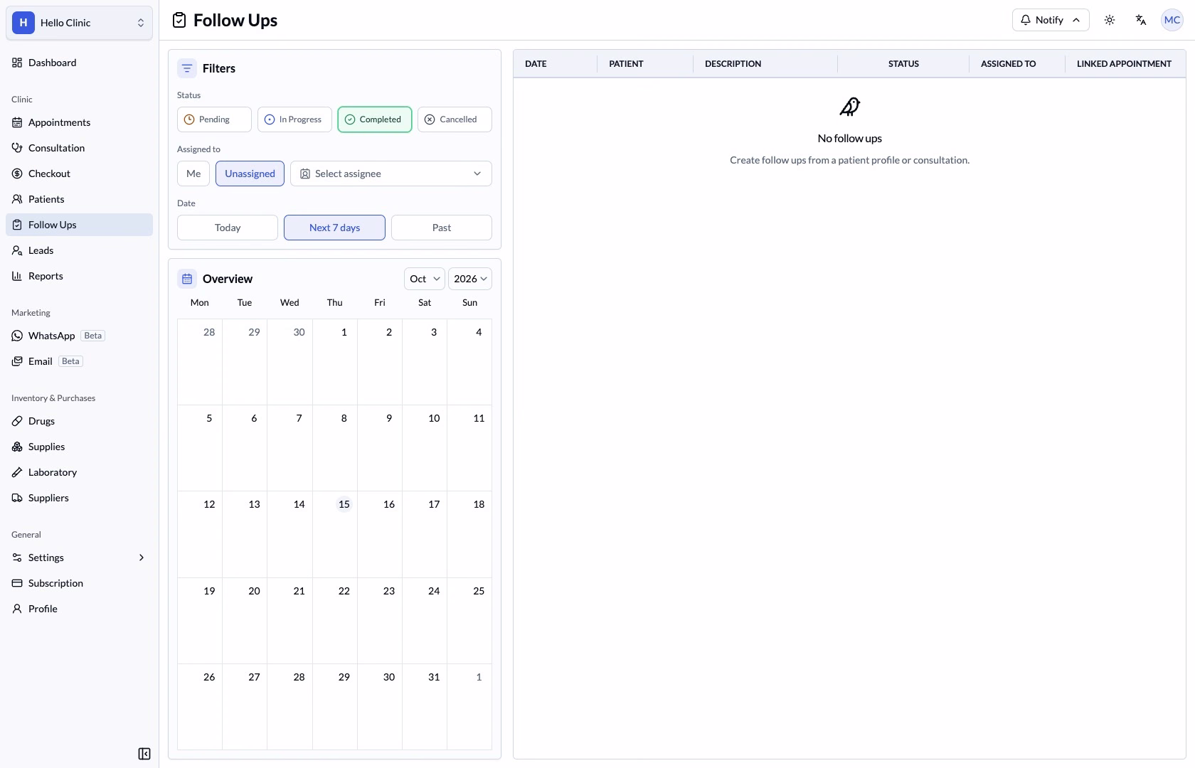Open the language translation icon
The width and height of the screenshot is (1195, 768).
pos(1141,20)
